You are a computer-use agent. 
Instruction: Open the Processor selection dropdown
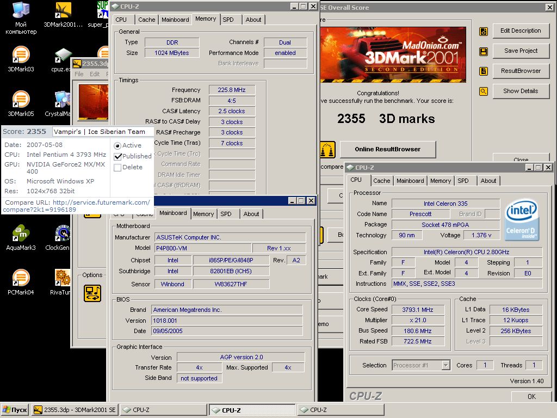tap(445, 365)
